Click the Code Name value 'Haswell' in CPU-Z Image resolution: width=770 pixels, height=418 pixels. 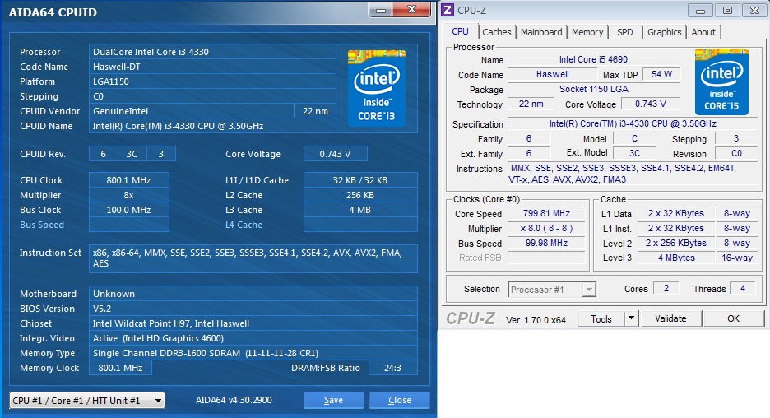(x=552, y=74)
